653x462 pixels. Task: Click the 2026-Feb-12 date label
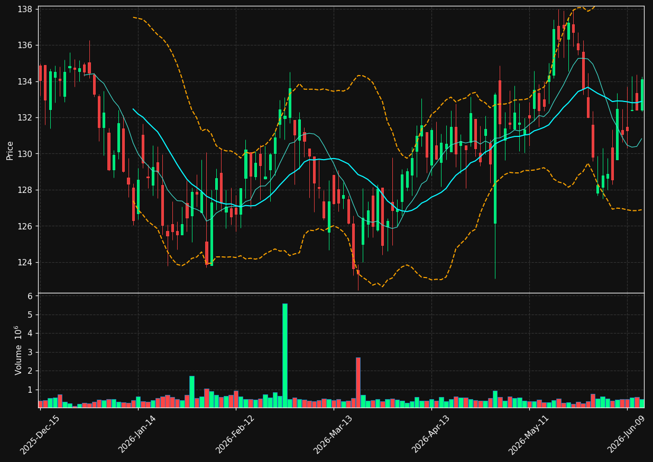pyautogui.click(x=235, y=434)
